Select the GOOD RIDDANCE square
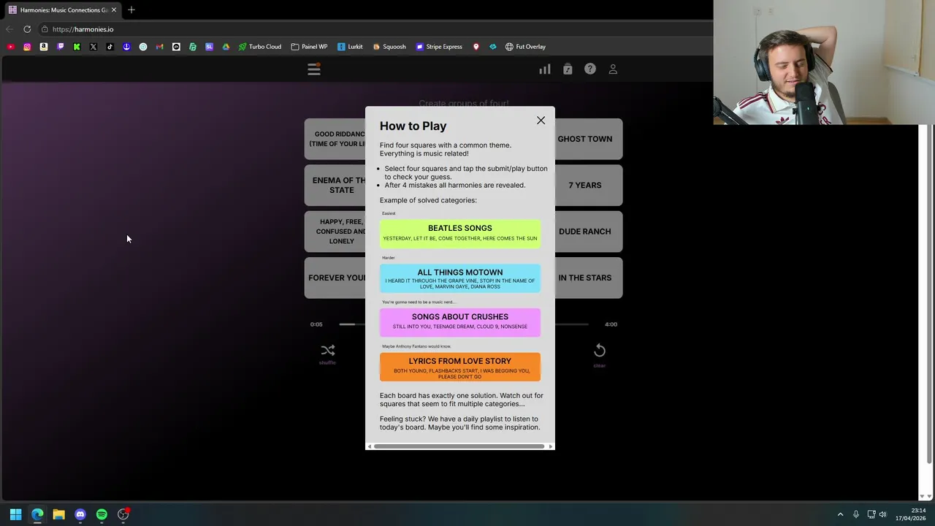 [x=335, y=139]
